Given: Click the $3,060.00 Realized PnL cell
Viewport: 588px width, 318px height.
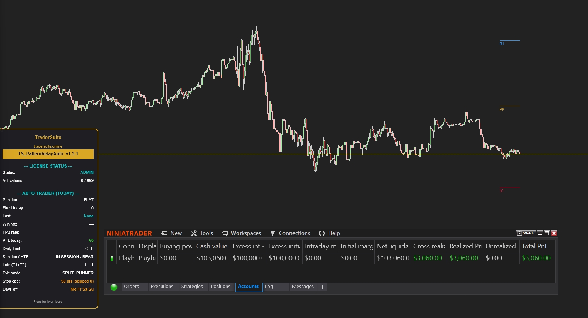Looking at the screenshot, I should (x=465, y=258).
